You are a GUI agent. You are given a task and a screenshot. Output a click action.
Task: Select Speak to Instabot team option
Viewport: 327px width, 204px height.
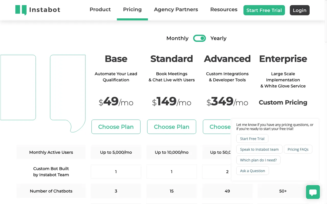259,149
